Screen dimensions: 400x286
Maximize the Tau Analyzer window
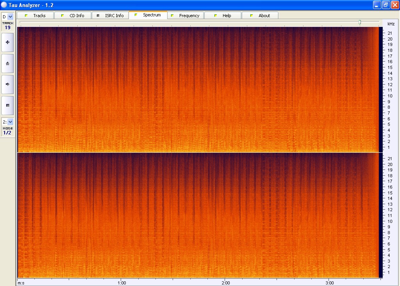(x=386, y=5)
